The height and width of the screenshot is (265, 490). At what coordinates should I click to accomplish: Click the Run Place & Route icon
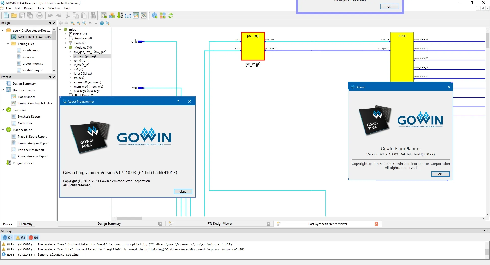[x=163, y=16]
